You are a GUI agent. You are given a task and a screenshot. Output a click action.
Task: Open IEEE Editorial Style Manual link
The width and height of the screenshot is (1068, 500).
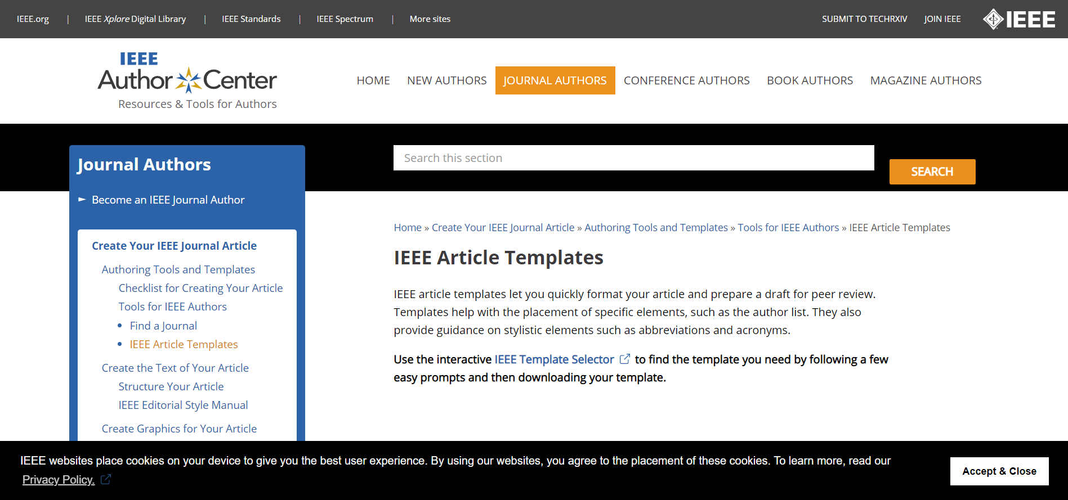(183, 405)
